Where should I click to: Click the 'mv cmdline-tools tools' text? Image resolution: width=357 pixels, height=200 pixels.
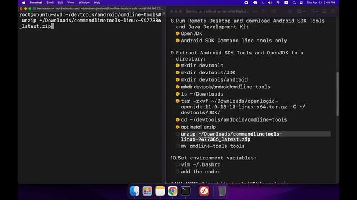tap(213, 146)
